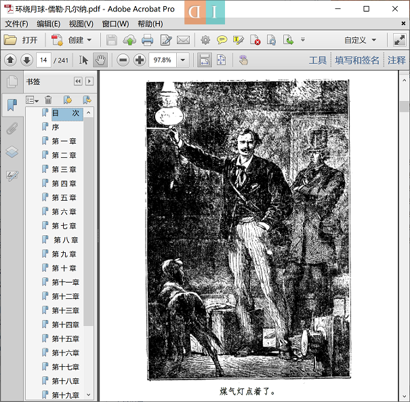410x402 pixels.
Task: Open the 编辑(E) menu
Action: pyautogui.click(x=48, y=24)
